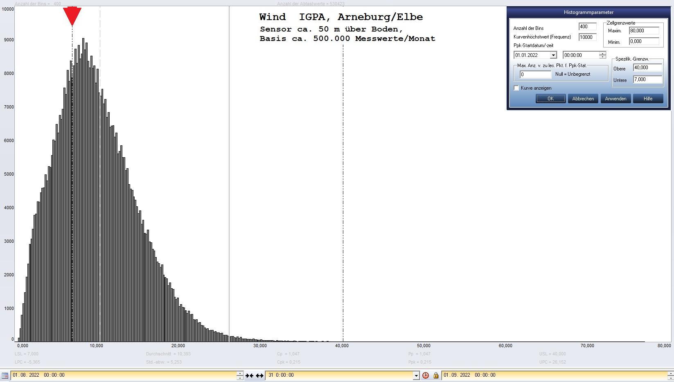The image size is (674, 382).
Task: Open the Ppk-Startdatum date dropdown
Action: click(553, 55)
